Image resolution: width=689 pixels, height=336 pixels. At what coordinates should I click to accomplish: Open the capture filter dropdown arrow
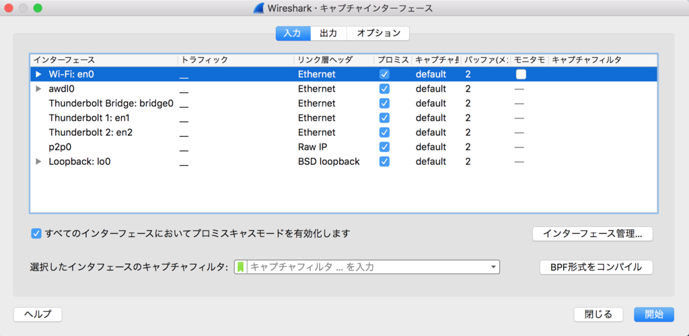click(x=493, y=267)
